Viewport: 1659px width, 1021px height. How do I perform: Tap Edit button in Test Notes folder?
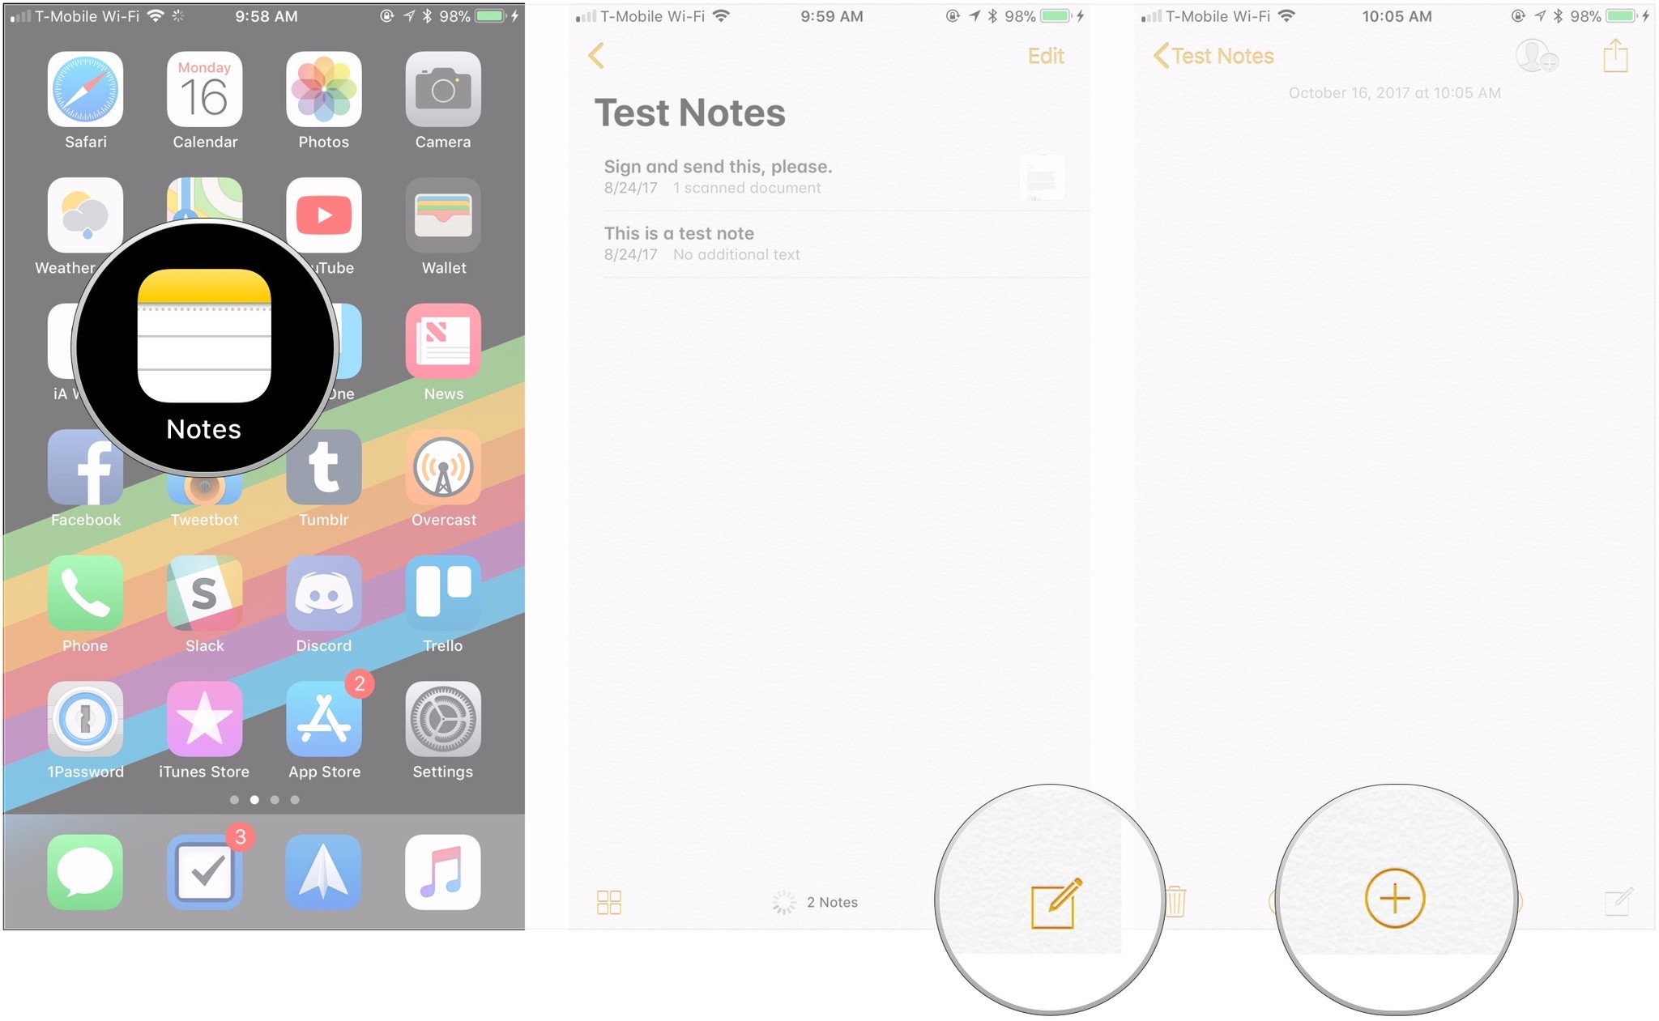1047,54
